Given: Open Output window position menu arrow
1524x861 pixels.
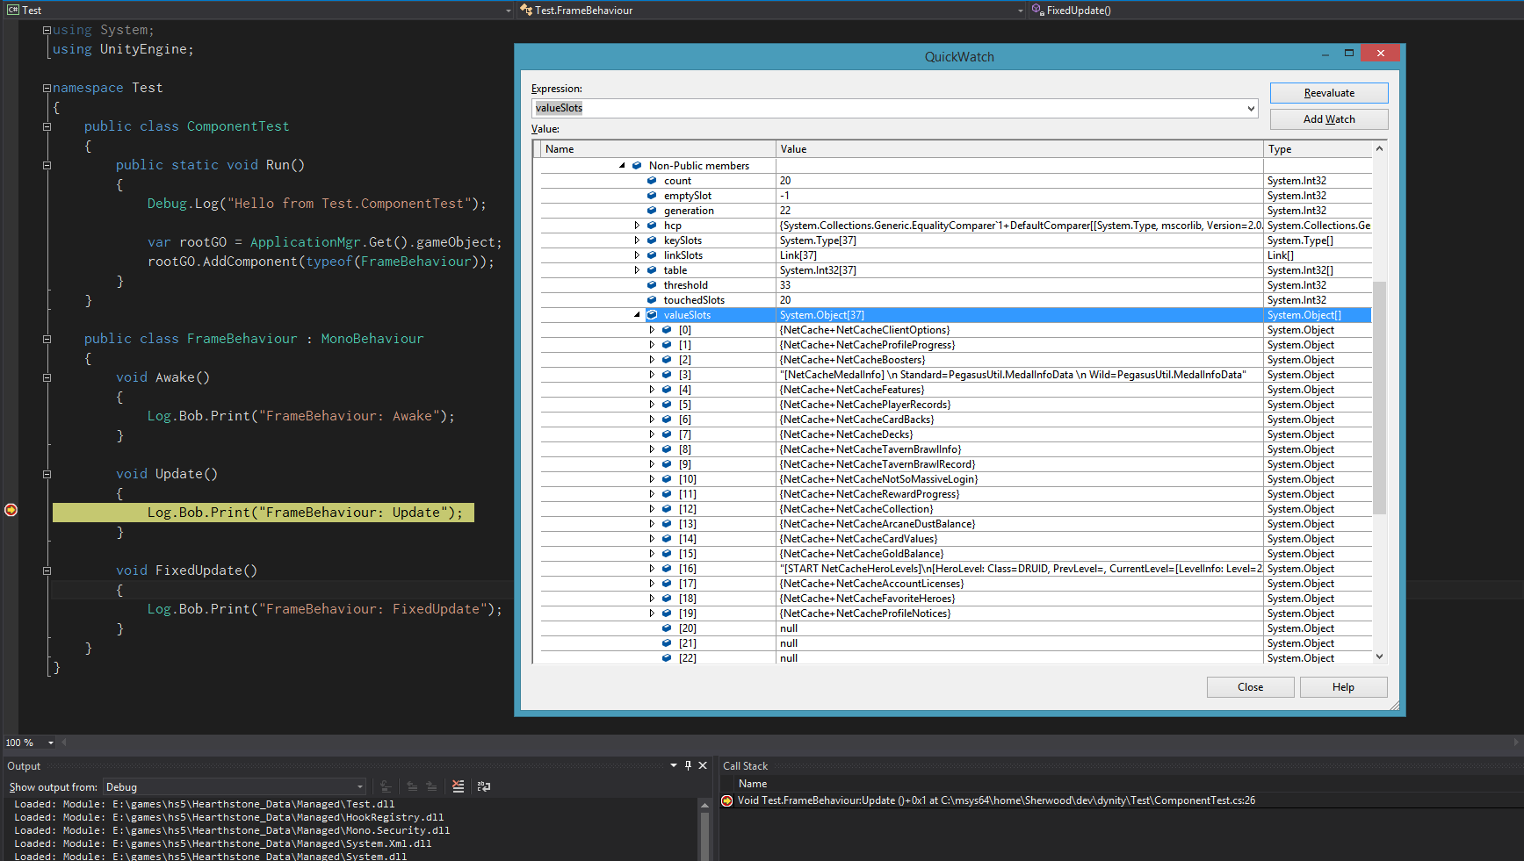Looking at the screenshot, I should click(674, 765).
